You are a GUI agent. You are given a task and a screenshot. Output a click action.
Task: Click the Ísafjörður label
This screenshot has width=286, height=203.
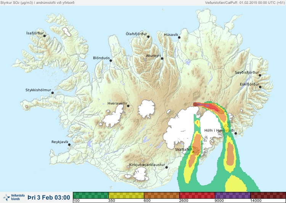click(x=35, y=33)
